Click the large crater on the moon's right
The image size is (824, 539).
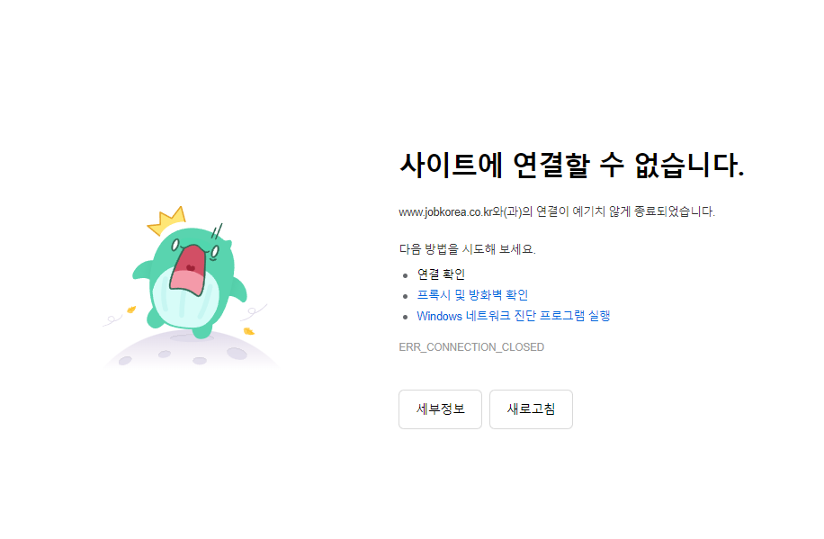(237, 354)
